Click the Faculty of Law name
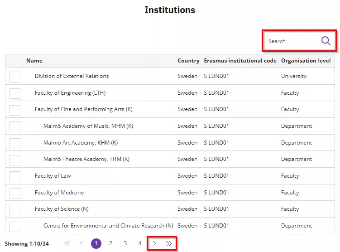 (x=53, y=176)
